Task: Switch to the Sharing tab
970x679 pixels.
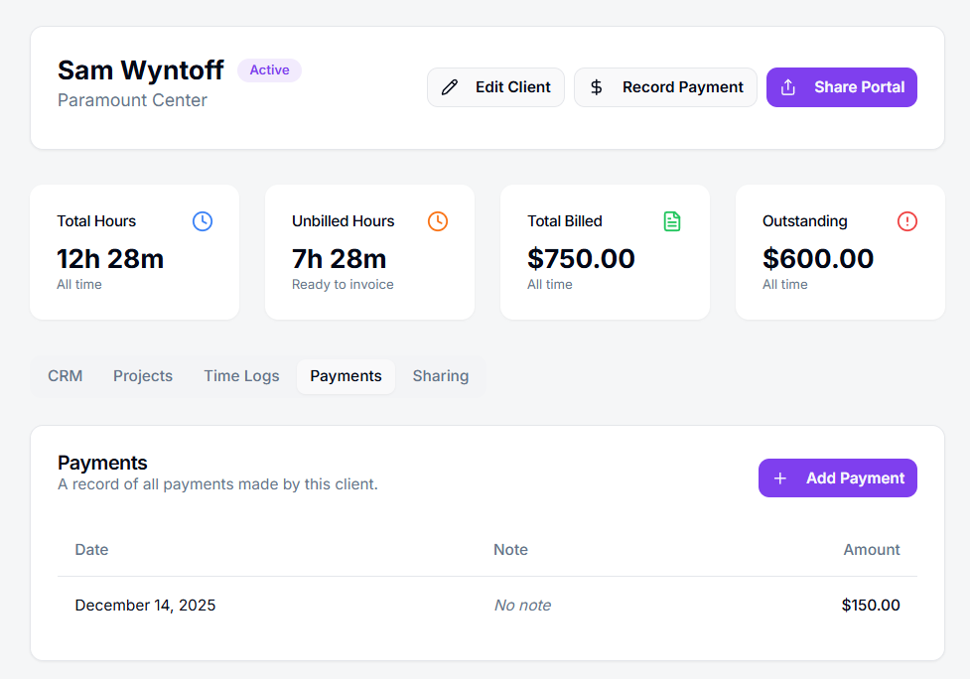Action: coord(441,376)
